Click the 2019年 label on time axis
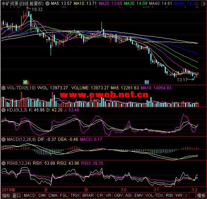The image size is (207, 199). [8, 190]
